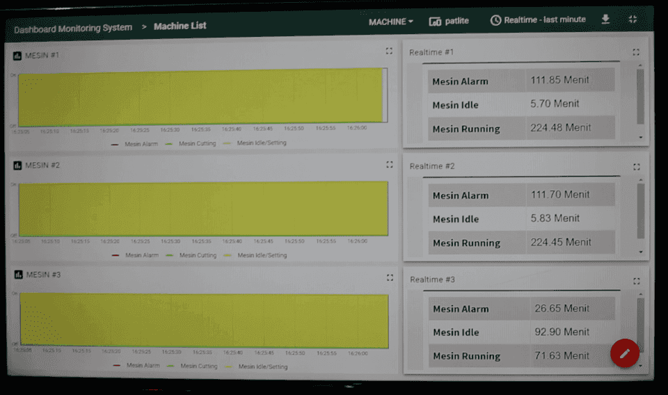The width and height of the screenshot is (668, 395).
Task: Click the fullscreen collapse icon in header
Action: click(x=633, y=19)
